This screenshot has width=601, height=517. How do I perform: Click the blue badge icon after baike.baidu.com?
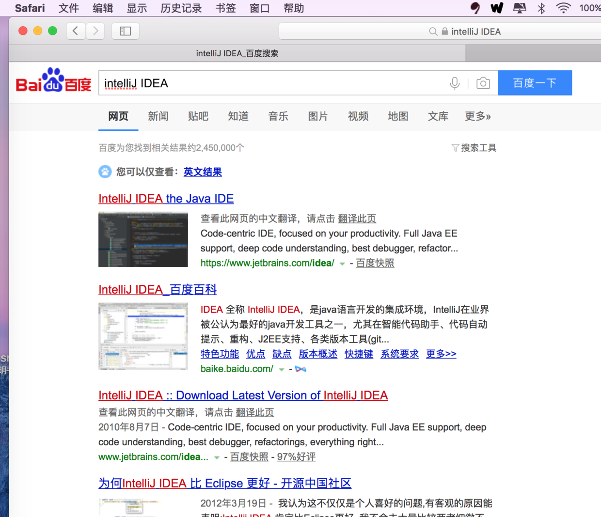coord(300,369)
